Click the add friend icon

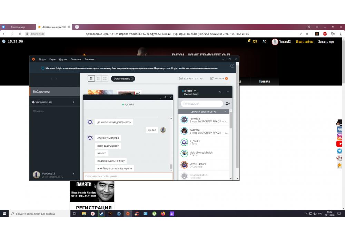coord(227,104)
